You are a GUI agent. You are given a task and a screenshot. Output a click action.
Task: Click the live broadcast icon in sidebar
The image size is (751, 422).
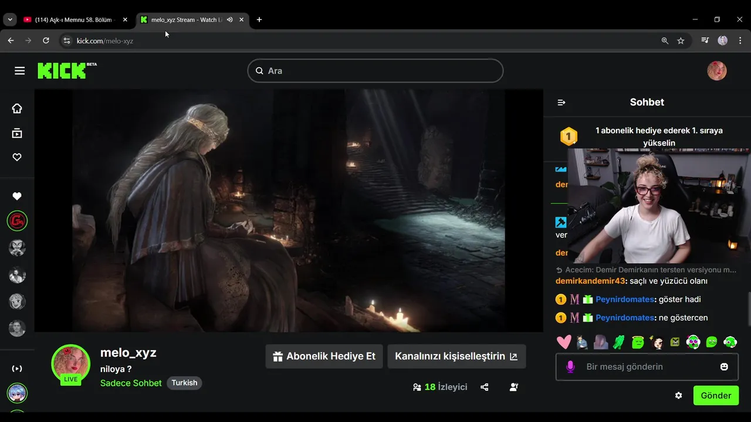17,369
